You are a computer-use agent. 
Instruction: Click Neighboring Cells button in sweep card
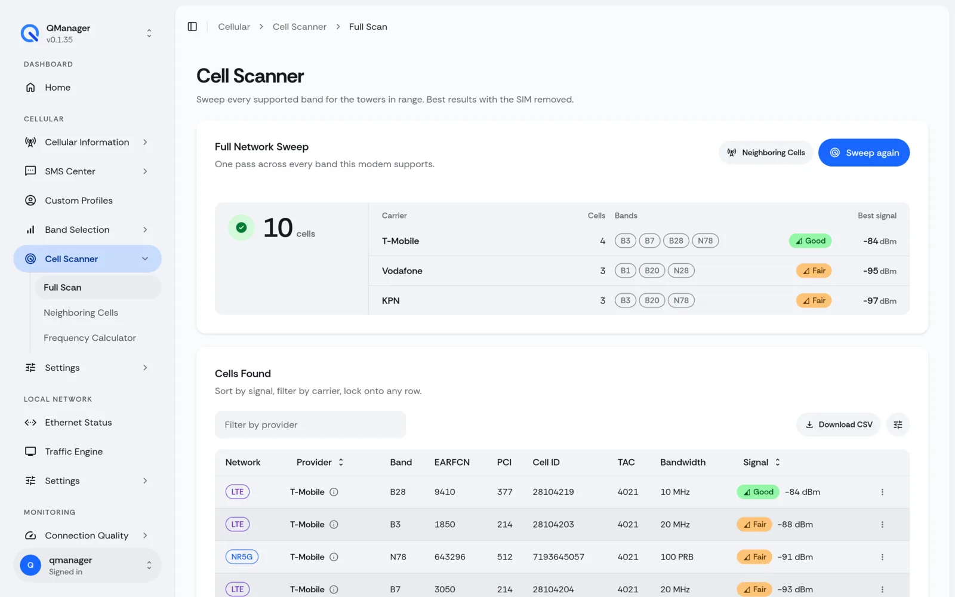click(766, 153)
